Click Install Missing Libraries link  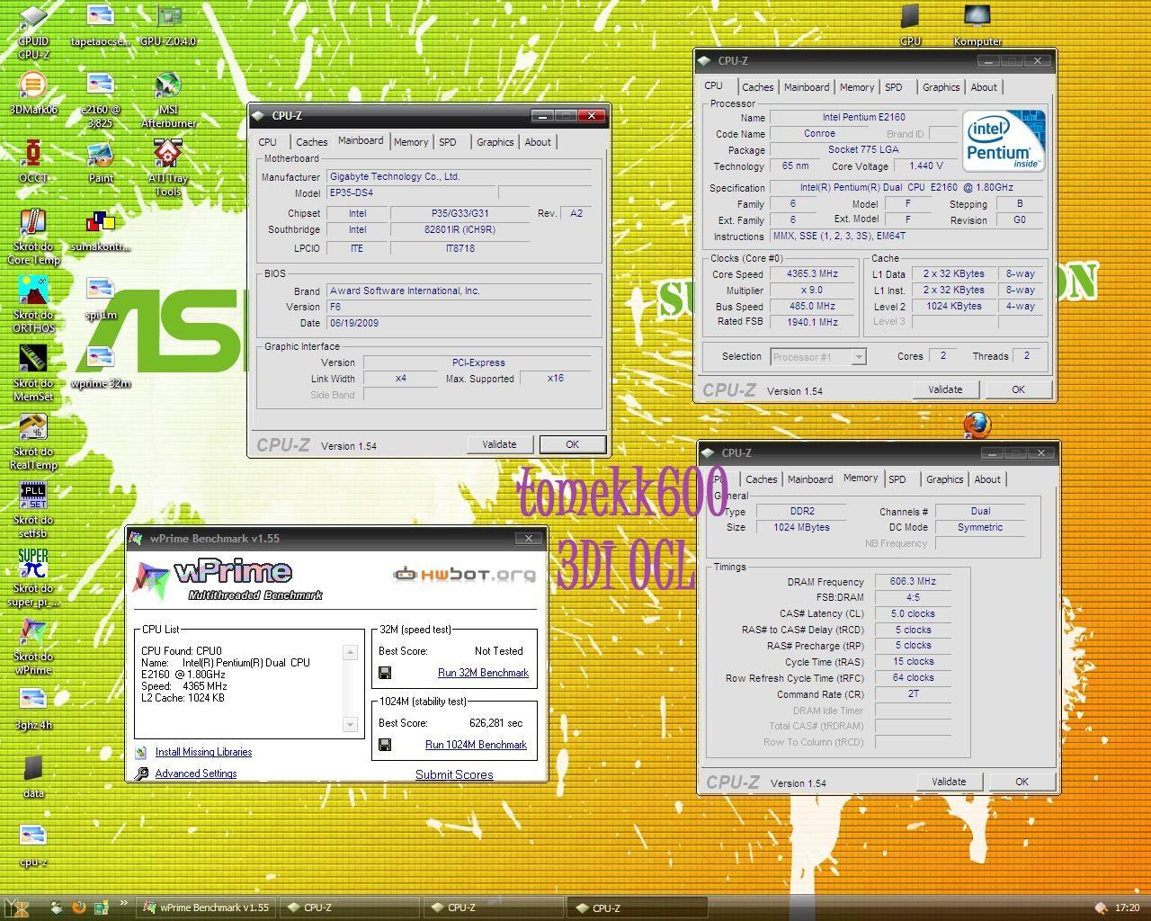click(203, 752)
